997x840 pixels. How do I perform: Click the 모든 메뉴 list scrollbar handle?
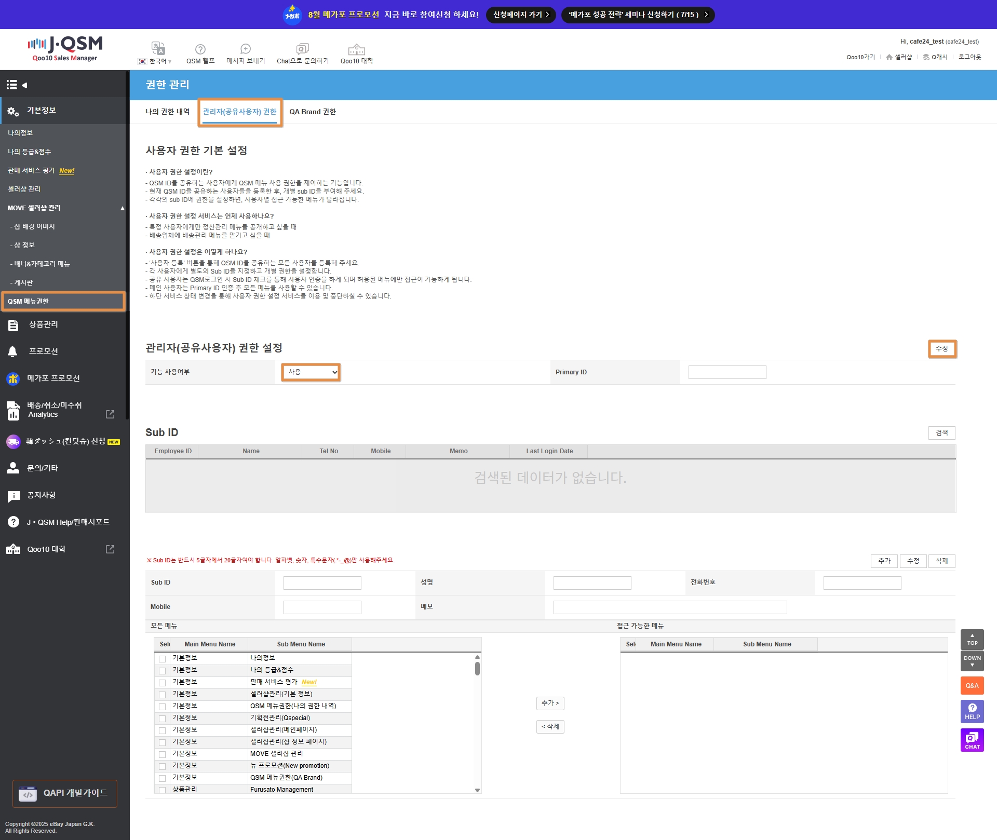[x=477, y=669]
